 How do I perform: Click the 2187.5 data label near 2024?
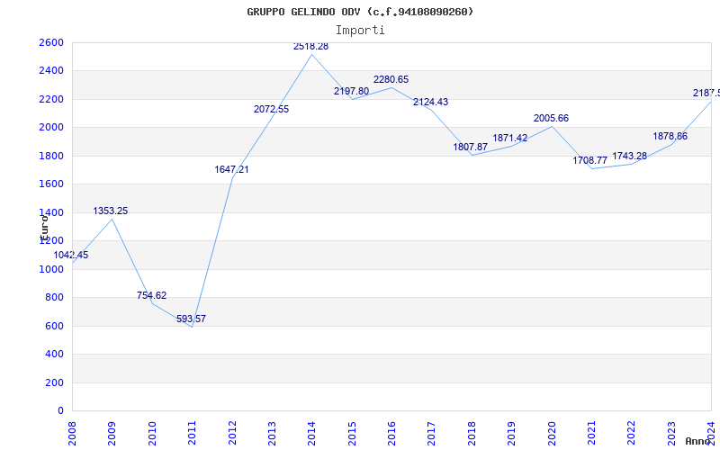[x=706, y=94]
